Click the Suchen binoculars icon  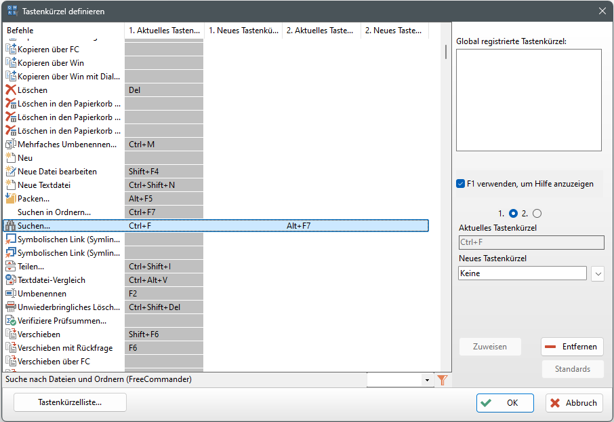coord(10,225)
